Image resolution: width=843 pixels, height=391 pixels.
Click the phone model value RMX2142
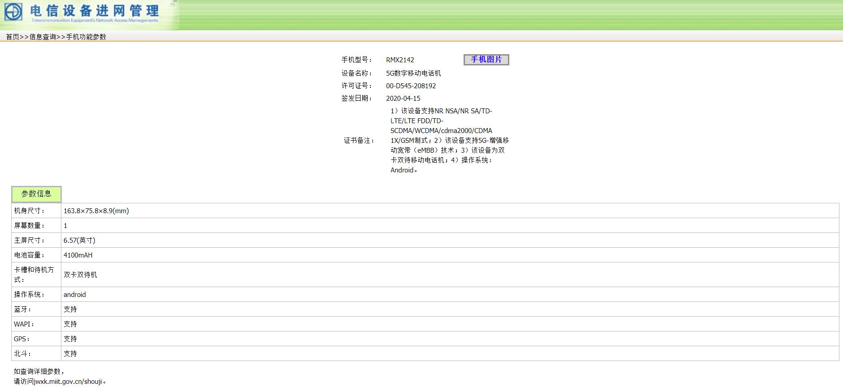point(400,60)
